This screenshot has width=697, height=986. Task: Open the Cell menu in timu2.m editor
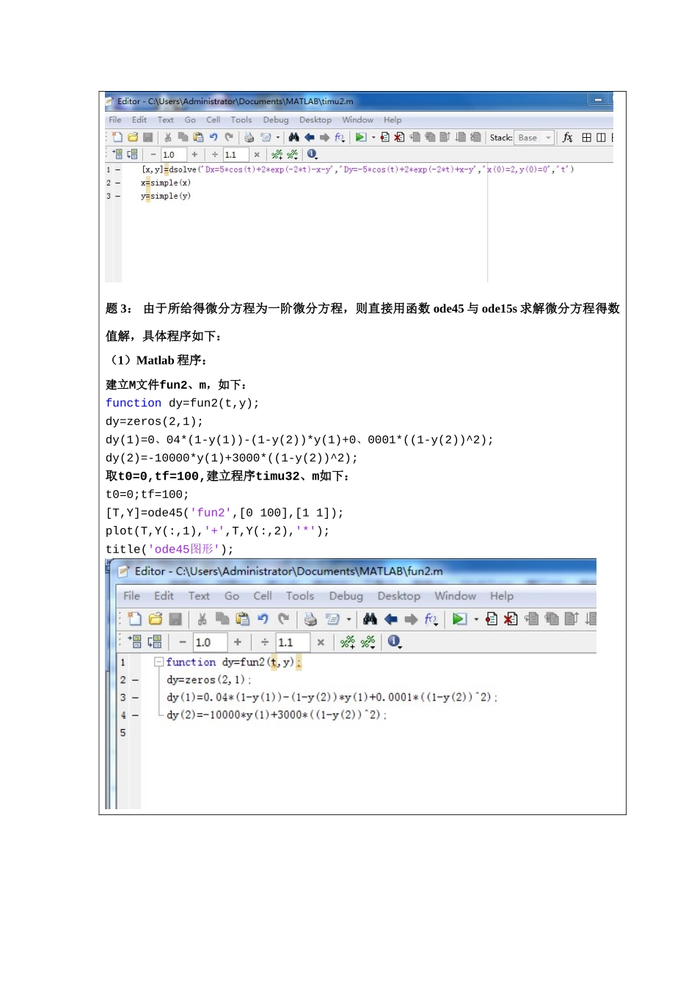(214, 120)
